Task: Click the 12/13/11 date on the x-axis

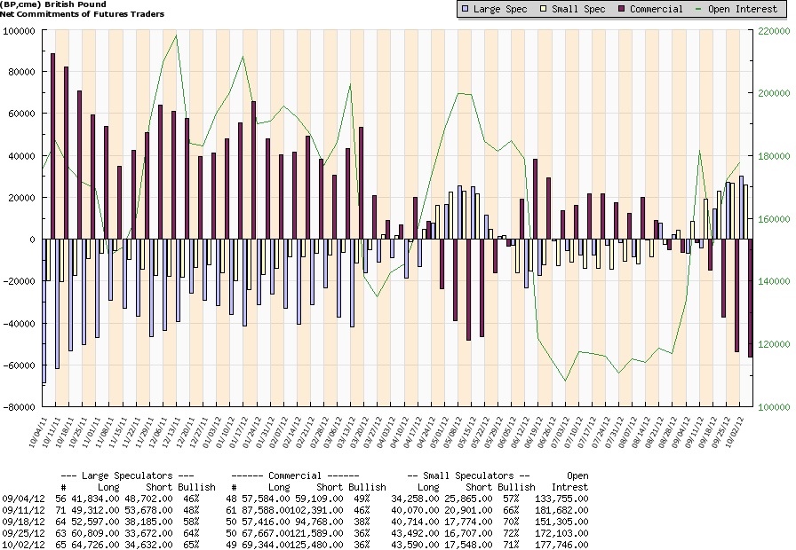Action: (172, 431)
